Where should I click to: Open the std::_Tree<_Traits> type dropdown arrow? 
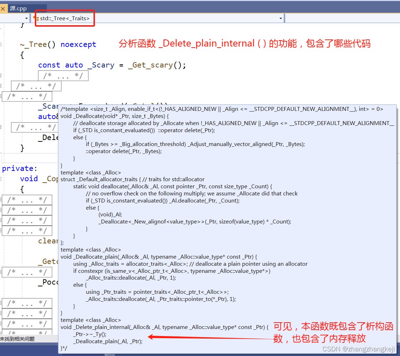pyautogui.click(x=281, y=18)
